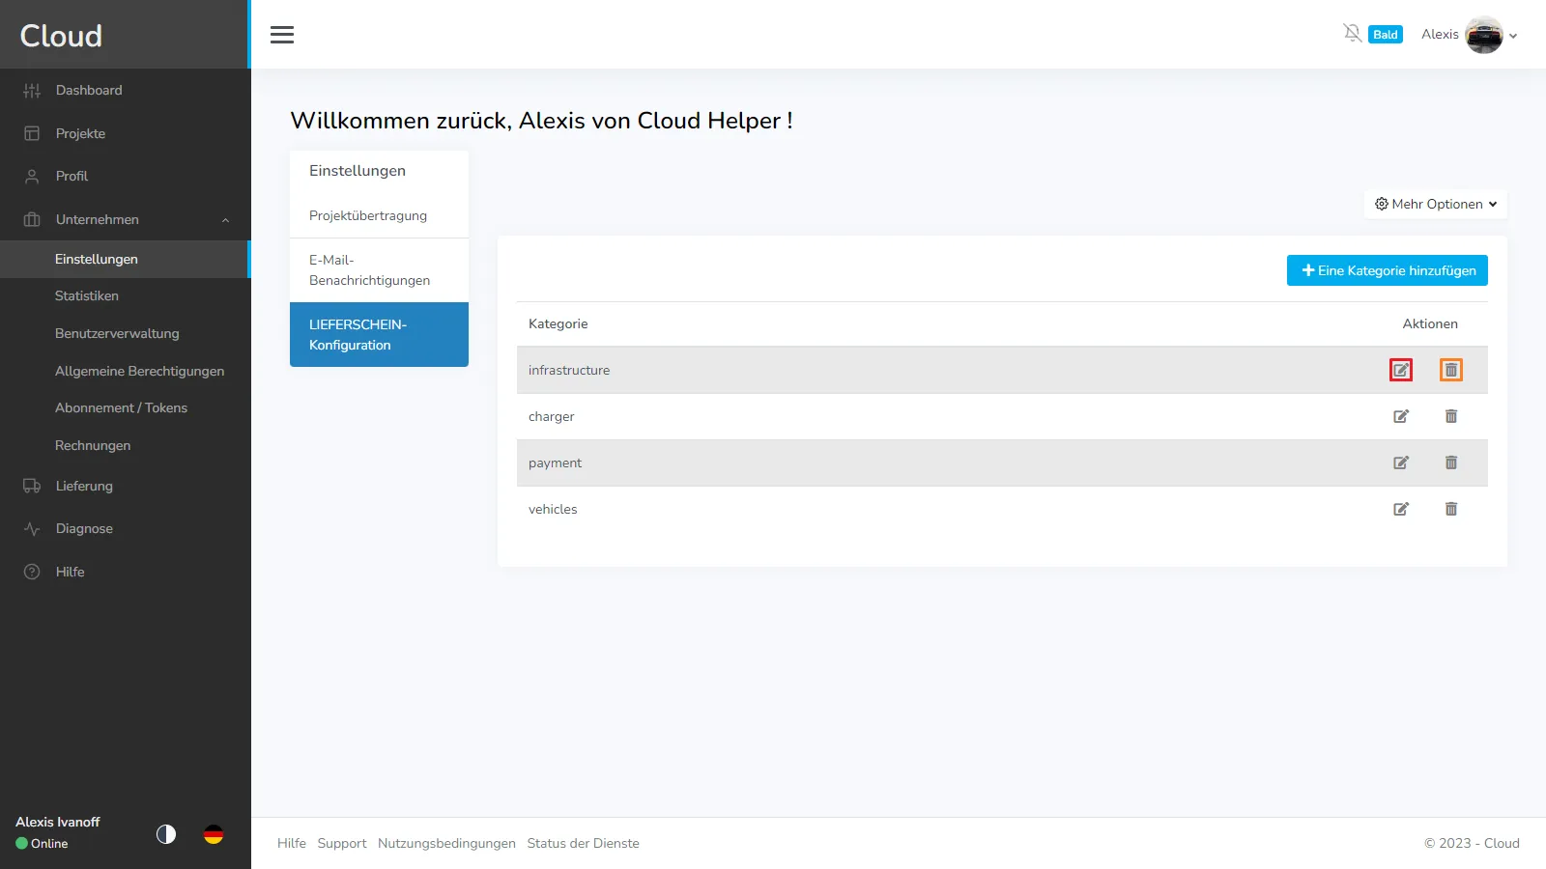Click the muted notifications bell icon
This screenshot has height=869, width=1546.
coord(1352,34)
